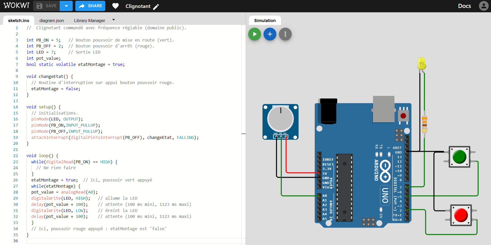Start the simulation with the play button

click(x=255, y=34)
